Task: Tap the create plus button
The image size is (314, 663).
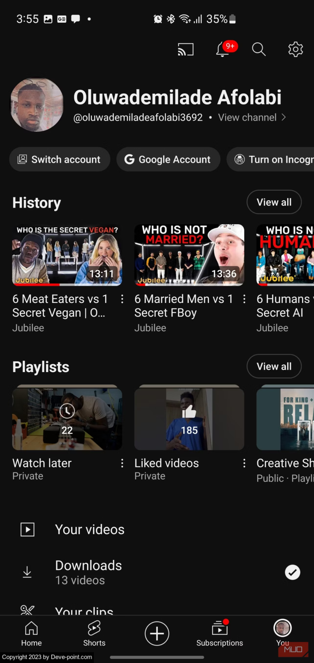Action: coord(157,634)
